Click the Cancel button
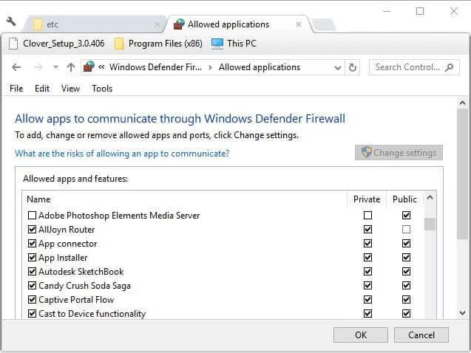Image resolution: width=471 pixels, height=353 pixels. tap(421, 335)
